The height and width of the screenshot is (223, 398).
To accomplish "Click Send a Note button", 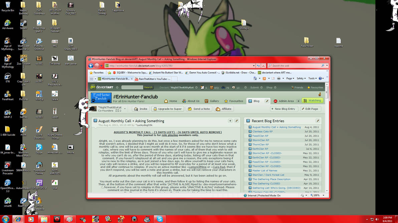I will [x=199, y=109].
